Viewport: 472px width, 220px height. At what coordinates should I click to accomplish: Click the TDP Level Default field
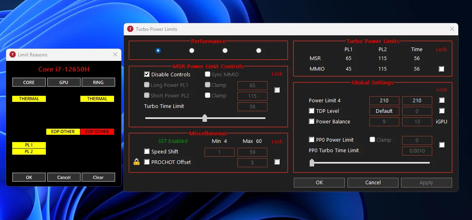pos(384,111)
